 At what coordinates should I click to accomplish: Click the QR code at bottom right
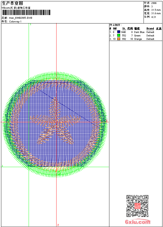coord(137,206)
